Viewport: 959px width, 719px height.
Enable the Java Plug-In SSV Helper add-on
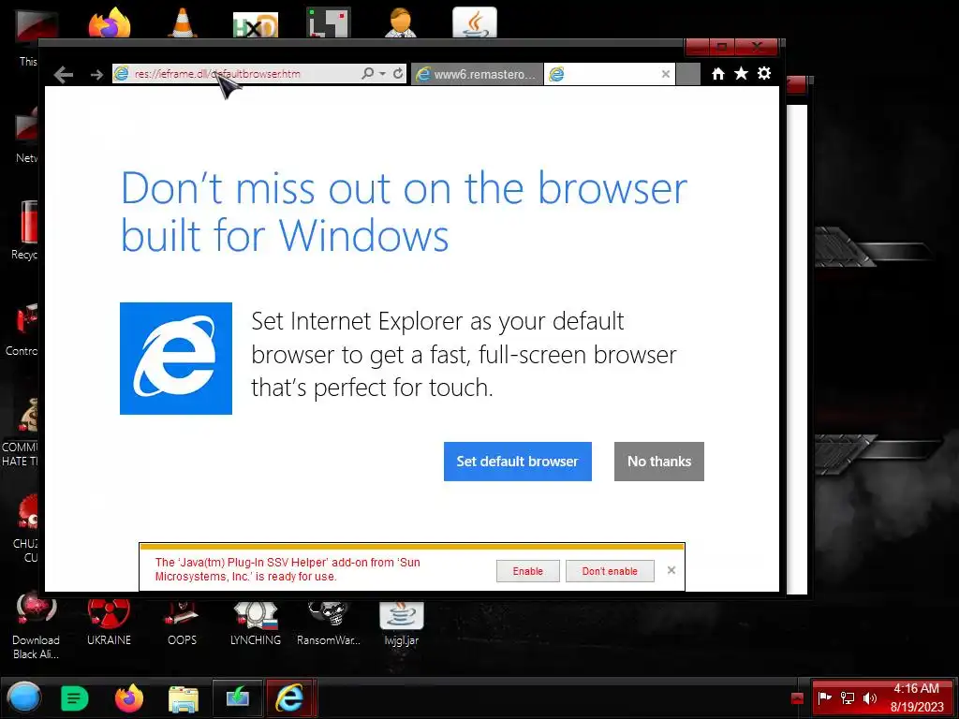(528, 571)
